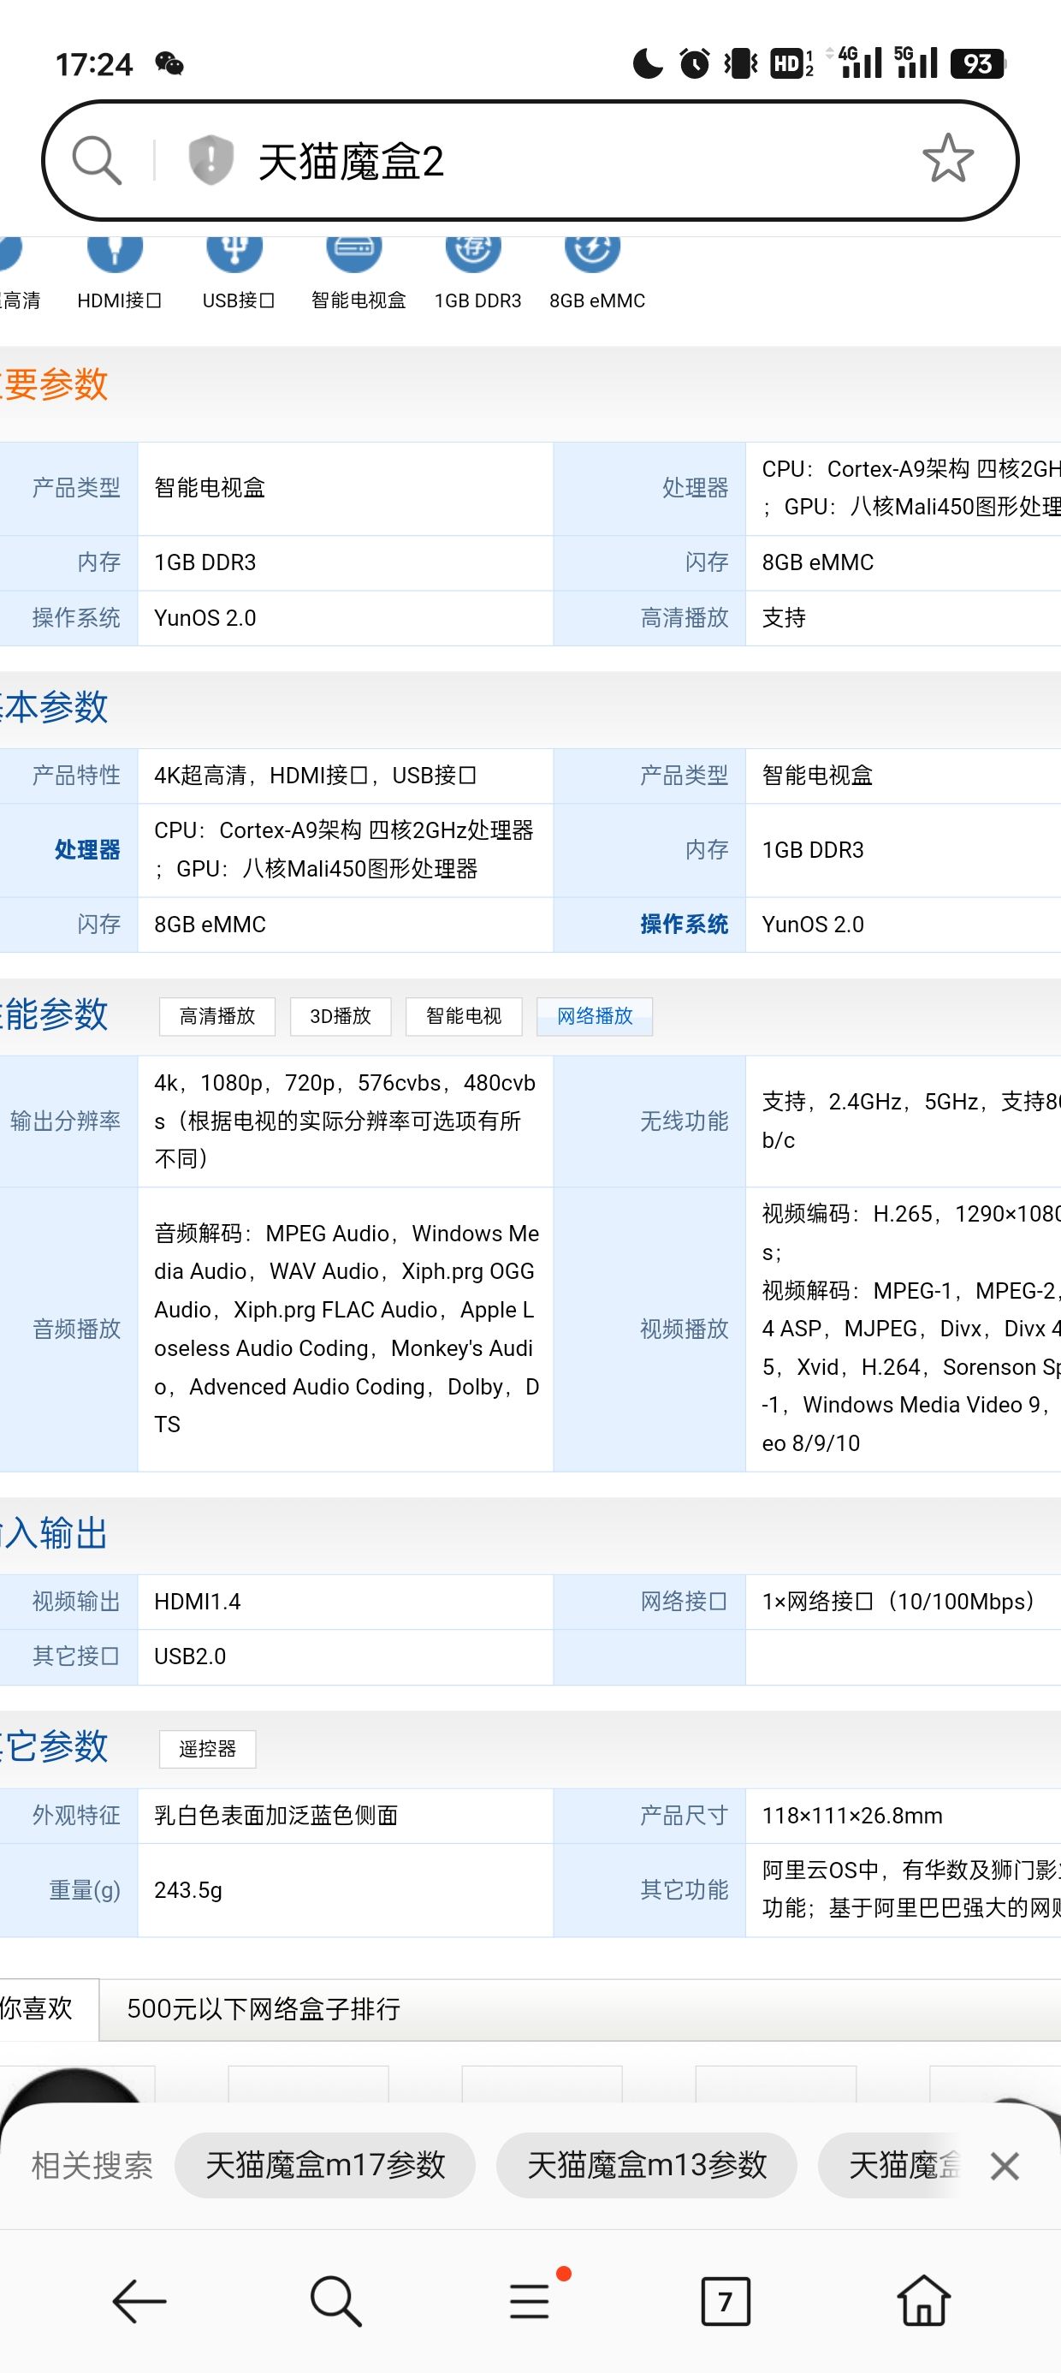Tap the 网络接口 row label

coord(685,1601)
